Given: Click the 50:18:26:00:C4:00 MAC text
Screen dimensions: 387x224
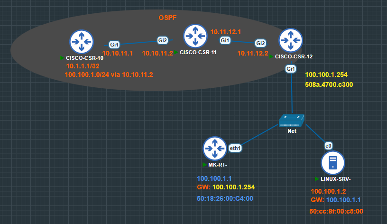Looking at the screenshot, I should pyautogui.click(x=225, y=198).
